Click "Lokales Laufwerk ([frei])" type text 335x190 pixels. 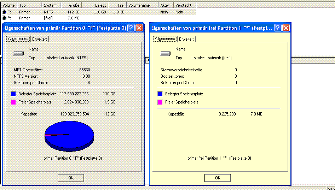click(x=212, y=58)
